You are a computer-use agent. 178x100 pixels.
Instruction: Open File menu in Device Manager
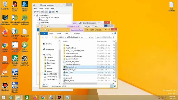[35, 9]
